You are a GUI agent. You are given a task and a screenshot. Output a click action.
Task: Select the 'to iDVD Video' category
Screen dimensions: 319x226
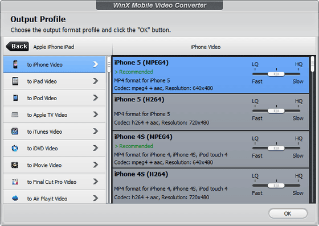click(x=54, y=148)
